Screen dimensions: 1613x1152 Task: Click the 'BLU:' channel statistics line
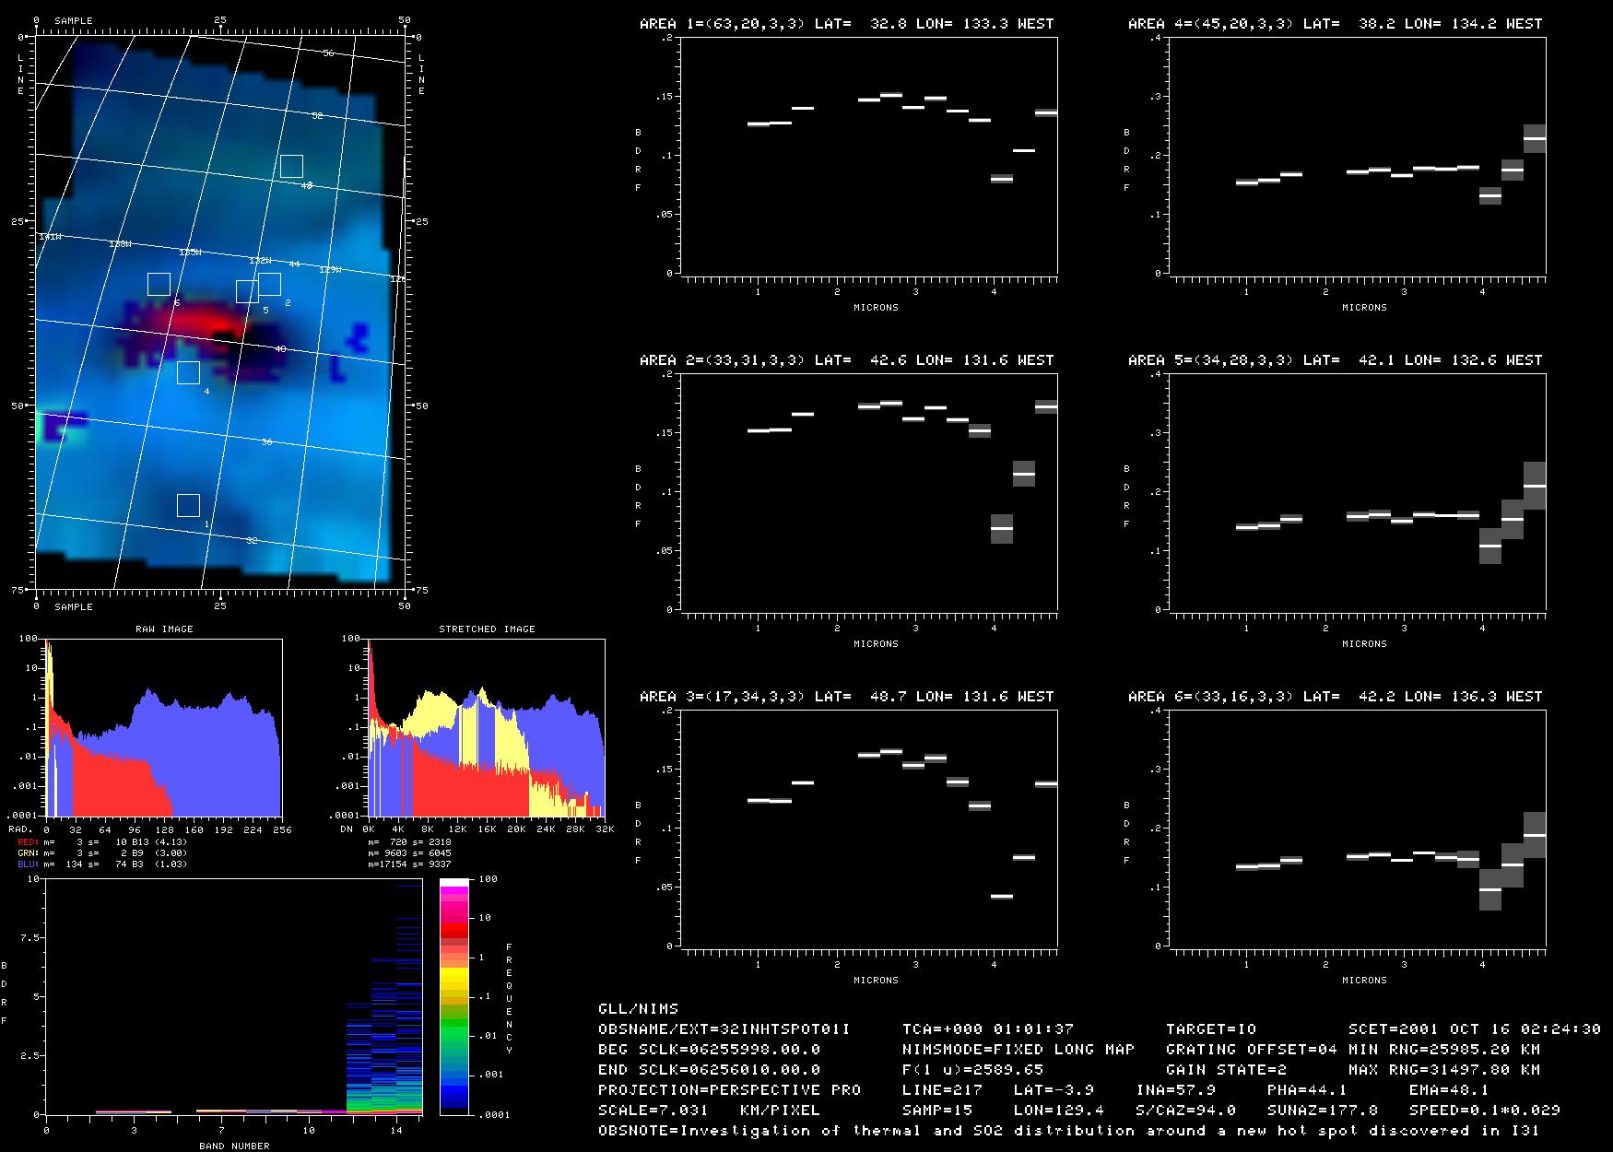tap(102, 864)
